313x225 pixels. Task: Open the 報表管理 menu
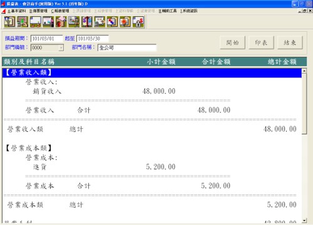60,11
